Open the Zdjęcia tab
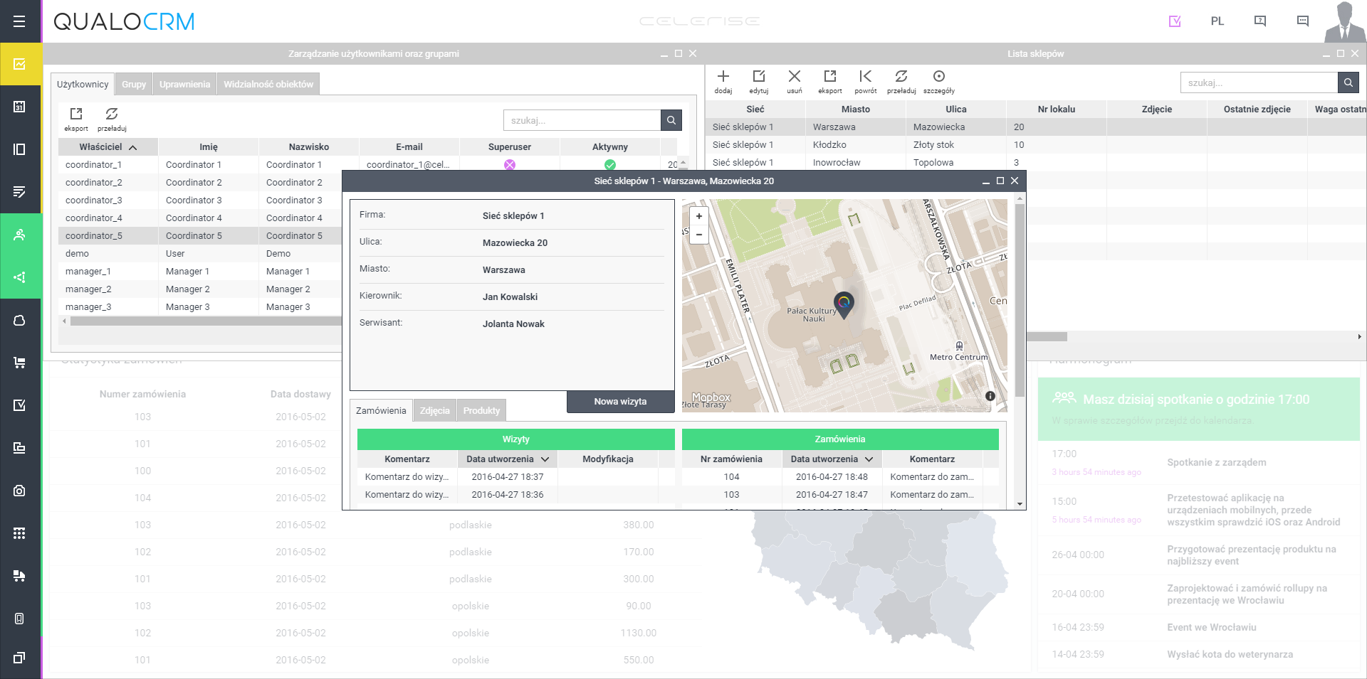This screenshot has height=679, width=1367. (434, 410)
